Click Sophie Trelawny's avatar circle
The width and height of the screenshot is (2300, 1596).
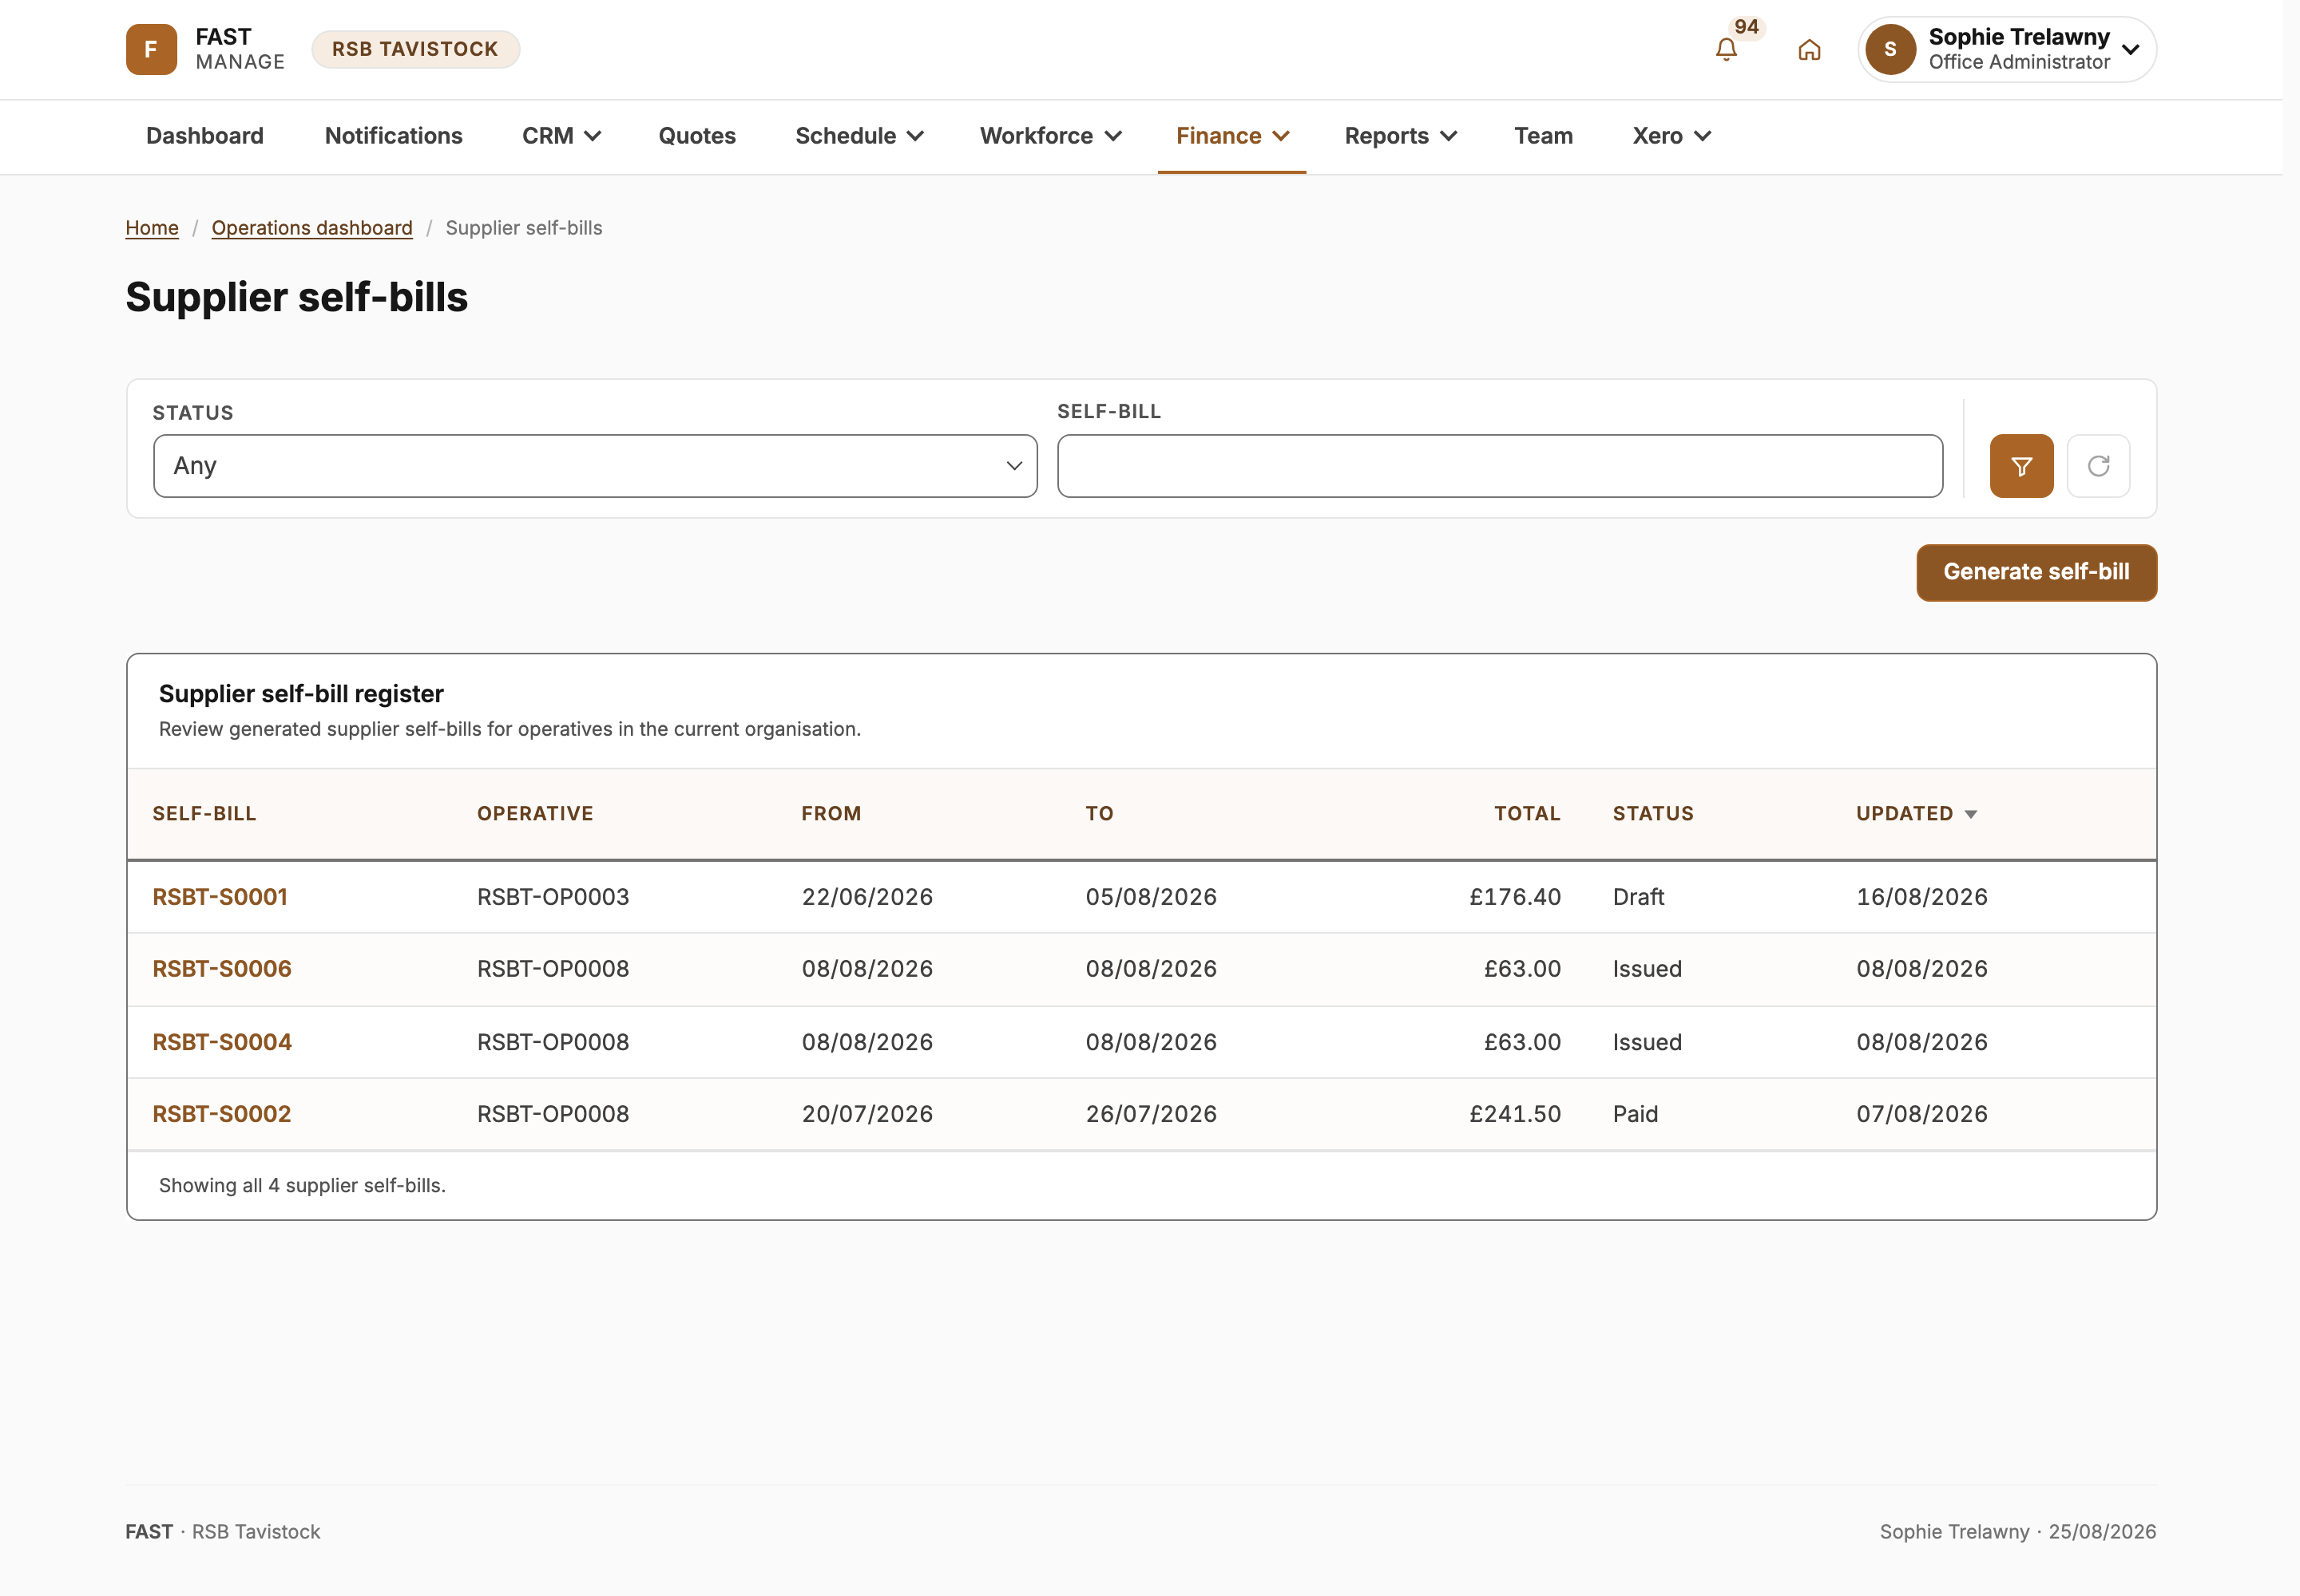coord(1890,49)
